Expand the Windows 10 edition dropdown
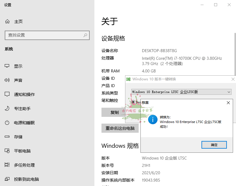Screen dimensions: 236x186 (229, 92)
